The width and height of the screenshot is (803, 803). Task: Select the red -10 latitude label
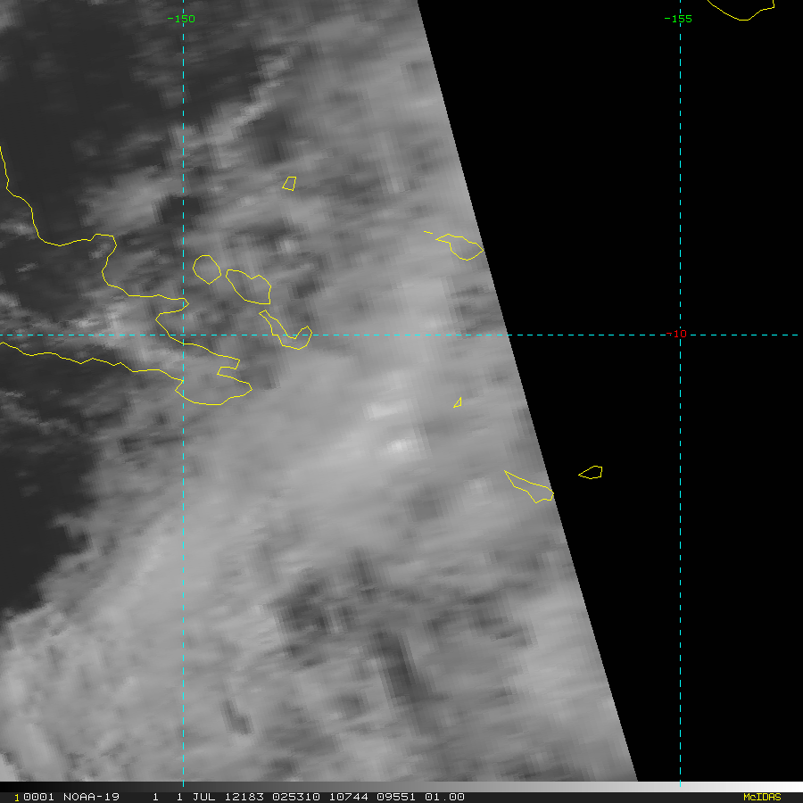pyautogui.click(x=680, y=334)
